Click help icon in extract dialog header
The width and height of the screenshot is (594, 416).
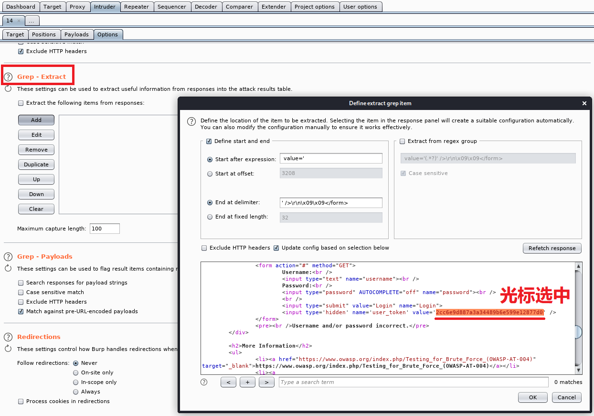click(x=191, y=121)
